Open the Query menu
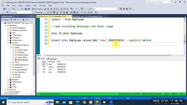The height and width of the screenshot is (105, 187). click(x=20, y=6)
